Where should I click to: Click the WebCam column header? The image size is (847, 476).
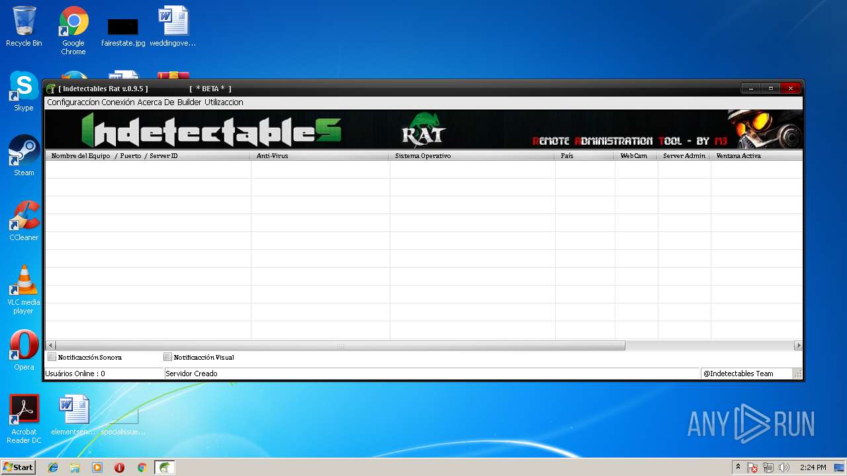point(636,156)
